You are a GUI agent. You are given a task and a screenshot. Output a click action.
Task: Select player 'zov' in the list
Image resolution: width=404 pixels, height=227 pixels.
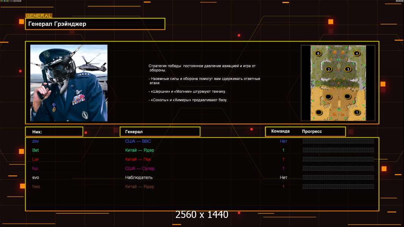pyautogui.click(x=36, y=141)
